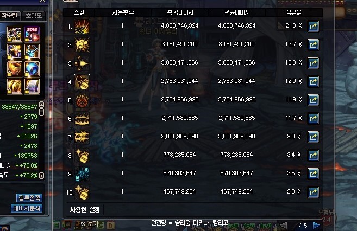Select the rank 4 targeted grenade skill icon
Viewport: 357px width, 231px height.
pos(82,82)
